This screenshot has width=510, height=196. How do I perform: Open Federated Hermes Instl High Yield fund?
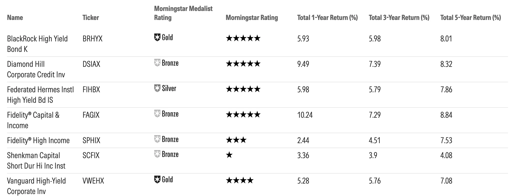click(40, 95)
